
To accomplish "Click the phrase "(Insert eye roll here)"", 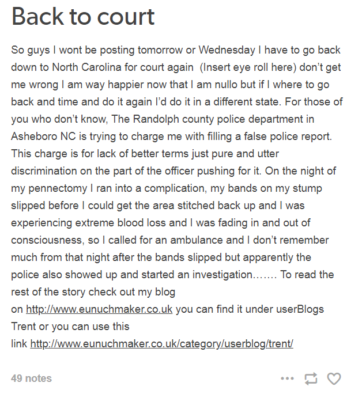I will (x=248, y=67).
